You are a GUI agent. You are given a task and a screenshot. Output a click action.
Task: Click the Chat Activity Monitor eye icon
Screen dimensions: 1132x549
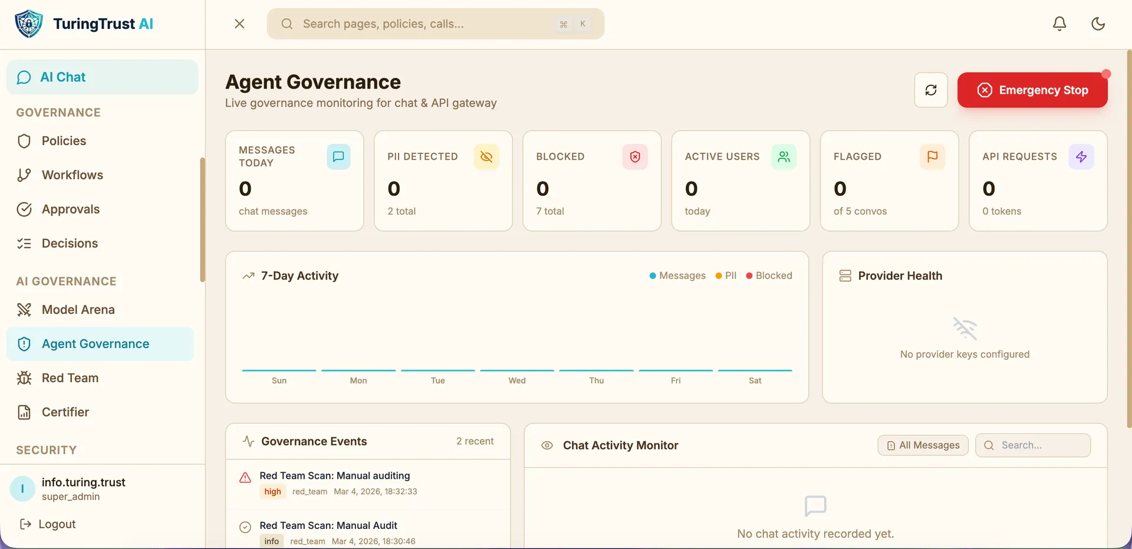point(547,446)
